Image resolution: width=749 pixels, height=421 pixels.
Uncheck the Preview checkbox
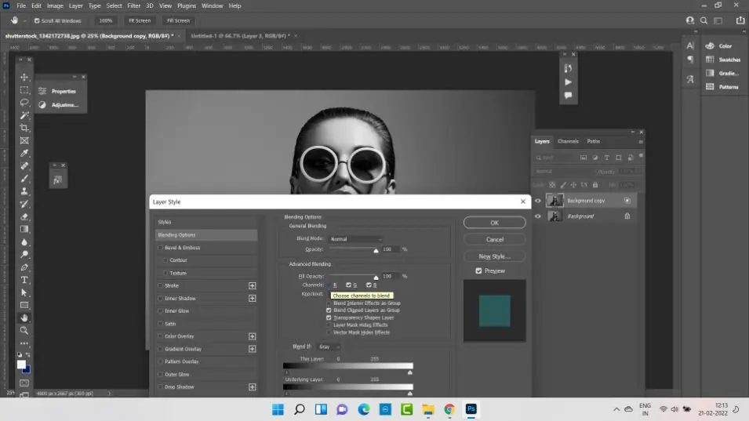pos(478,271)
